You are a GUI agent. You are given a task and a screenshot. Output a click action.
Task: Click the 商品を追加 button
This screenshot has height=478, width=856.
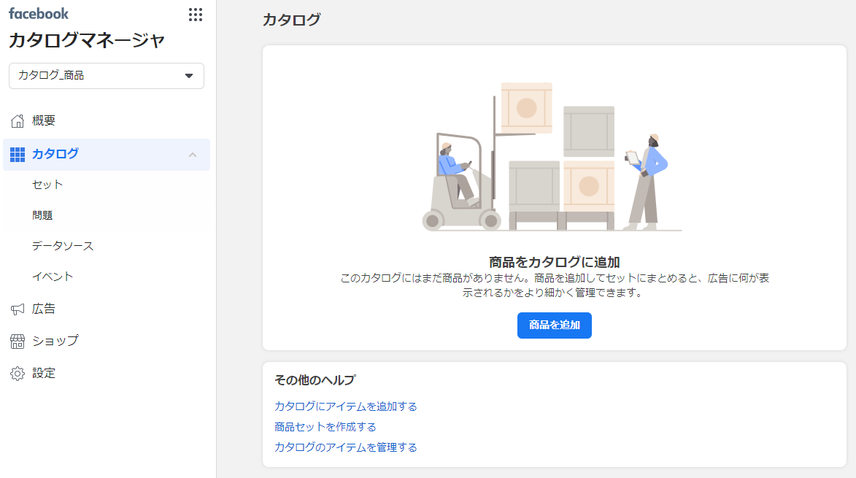click(x=554, y=325)
